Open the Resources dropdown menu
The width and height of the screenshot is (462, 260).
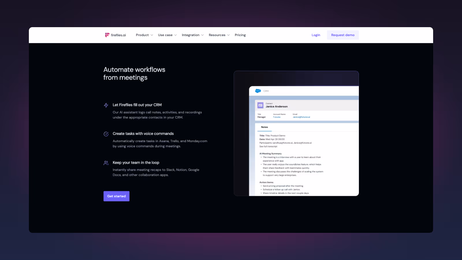[219, 35]
